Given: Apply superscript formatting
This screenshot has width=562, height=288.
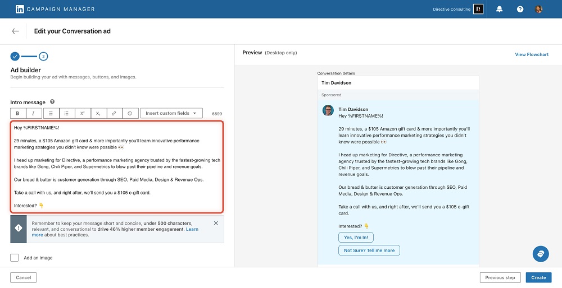Looking at the screenshot, I should tap(83, 113).
